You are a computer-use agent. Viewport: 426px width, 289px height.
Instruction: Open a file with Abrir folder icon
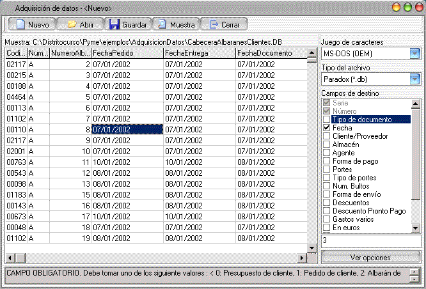72,24
